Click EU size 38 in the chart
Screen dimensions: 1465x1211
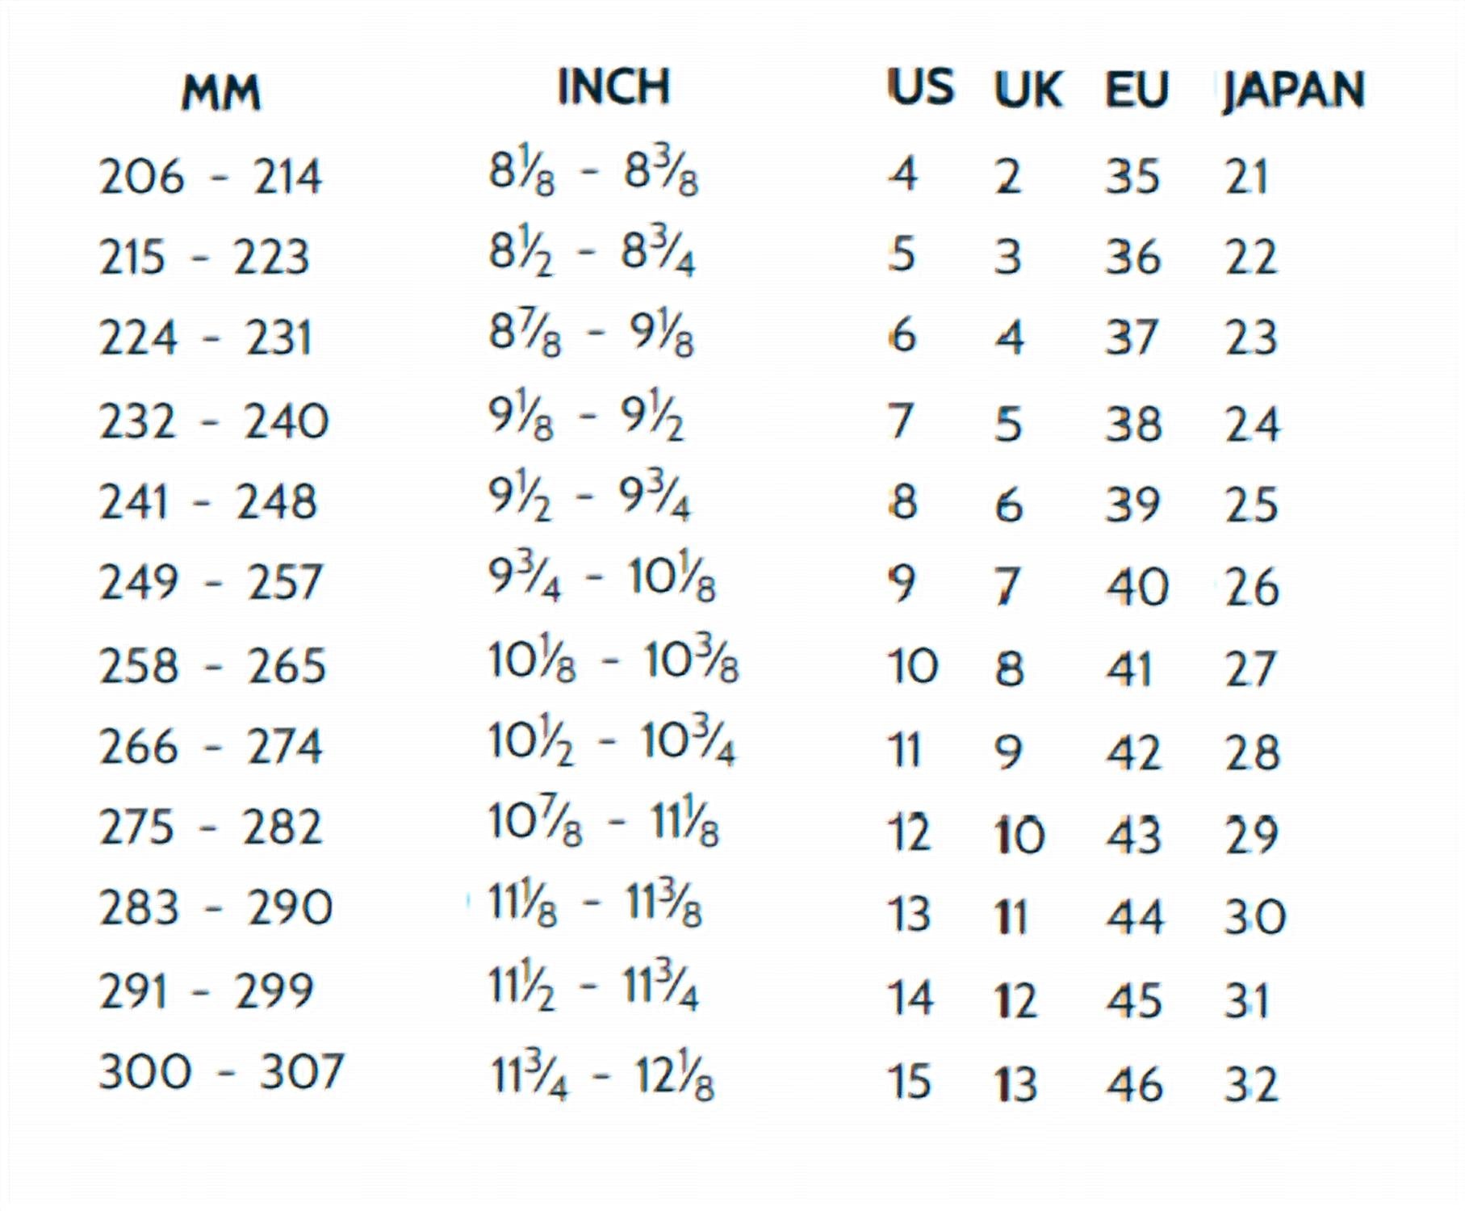pyautogui.click(x=1133, y=423)
